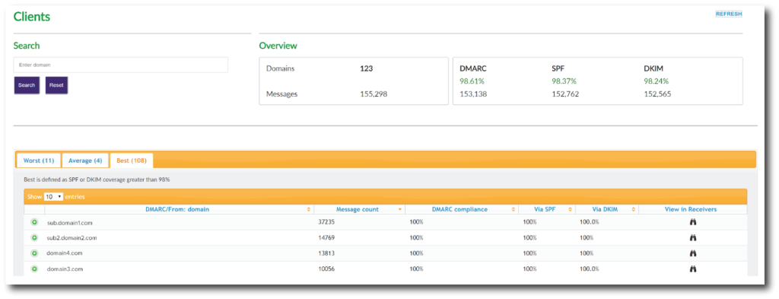Expand the sub2.domain2.com row plus icon
This screenshot has width=779, height=299.
pyautogui.click(x=34, y=238)
